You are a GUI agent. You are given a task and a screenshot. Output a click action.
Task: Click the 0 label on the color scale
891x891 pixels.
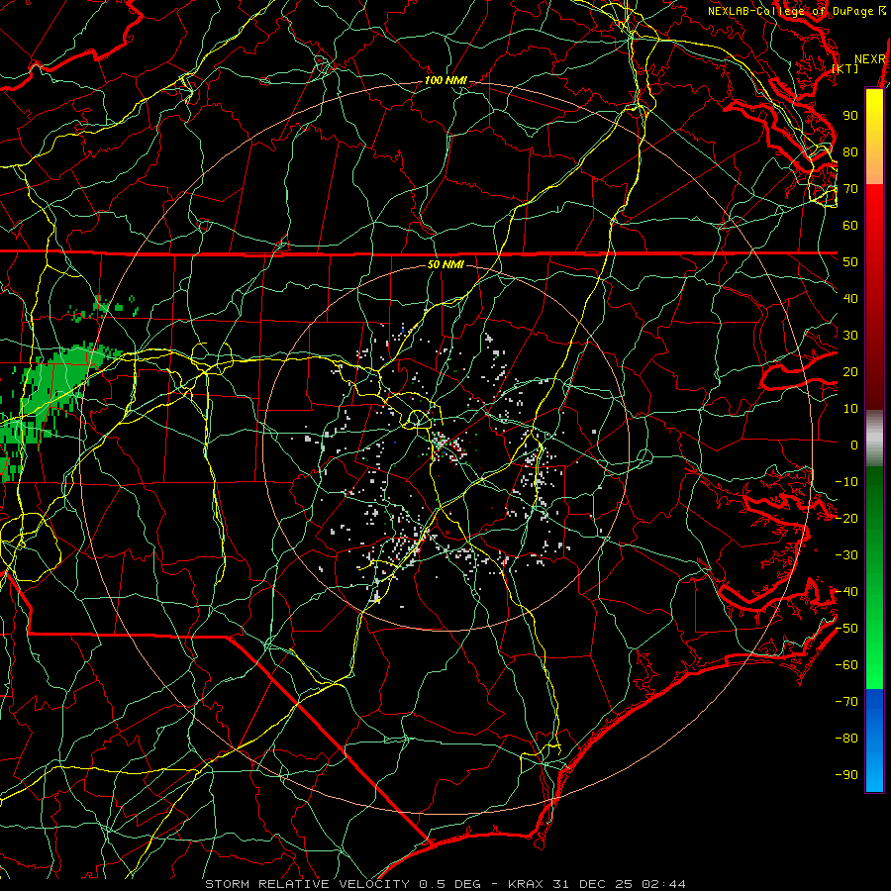pyautogui.click(x=854, y=445)
